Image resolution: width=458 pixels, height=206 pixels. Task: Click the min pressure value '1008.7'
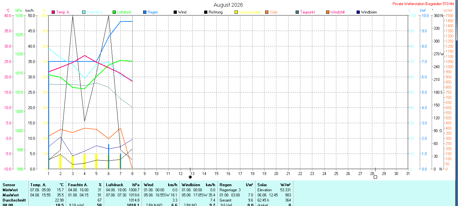[134, 190]
